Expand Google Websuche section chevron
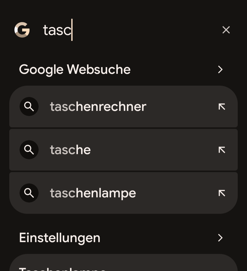 point(220,69)
